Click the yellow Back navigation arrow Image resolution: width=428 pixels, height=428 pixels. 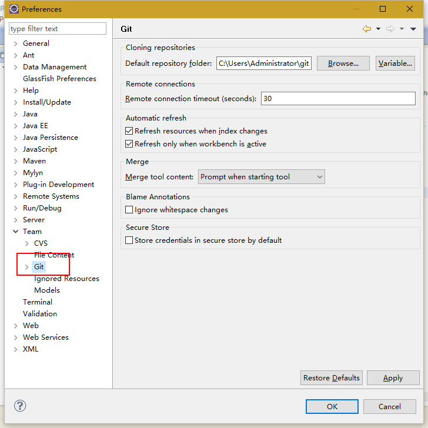367,29
